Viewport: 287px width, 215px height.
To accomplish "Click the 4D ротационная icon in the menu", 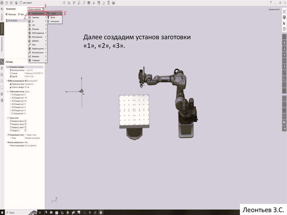I will point(30,37).
